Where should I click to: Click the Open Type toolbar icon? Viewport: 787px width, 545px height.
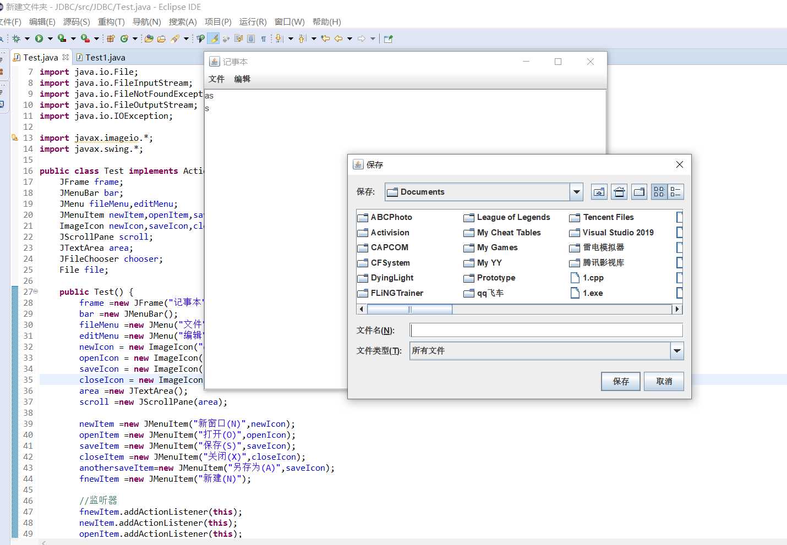pyautogui.click(x=149, y=38)
